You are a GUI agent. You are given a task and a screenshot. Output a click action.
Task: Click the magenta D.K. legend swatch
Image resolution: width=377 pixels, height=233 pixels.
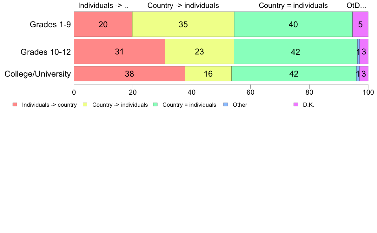coord(296,104)
